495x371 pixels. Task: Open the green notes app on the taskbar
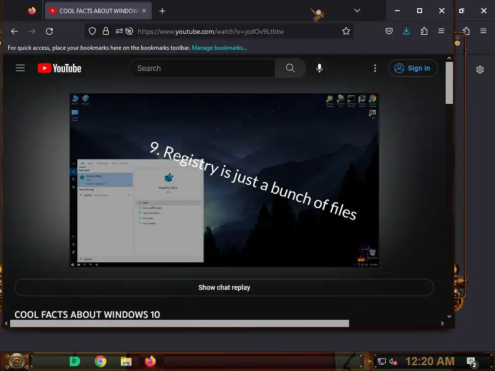[x=75, y=361]
